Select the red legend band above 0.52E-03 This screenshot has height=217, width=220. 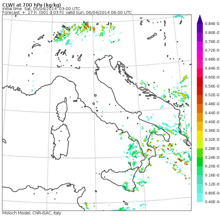[200, 90]
